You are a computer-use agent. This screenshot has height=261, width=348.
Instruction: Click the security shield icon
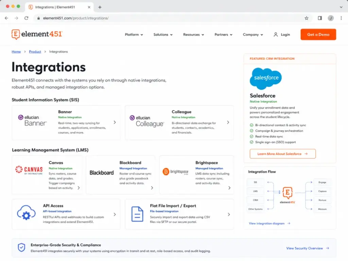21,247
